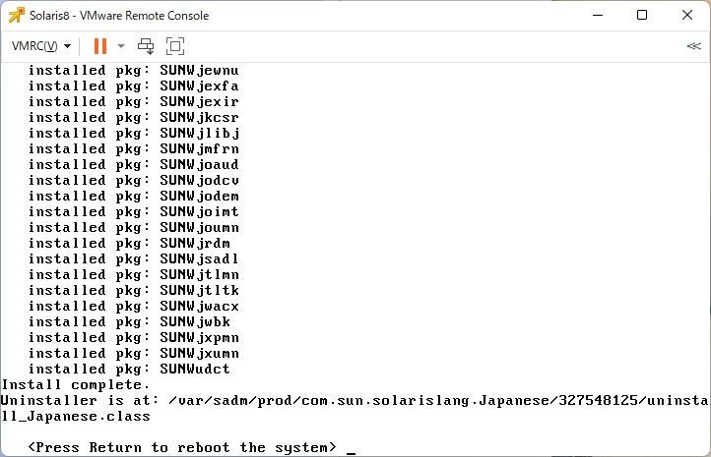This screenshot has width=711, height=457.
Task: Enter full screen mode
Action: point(175,46)
